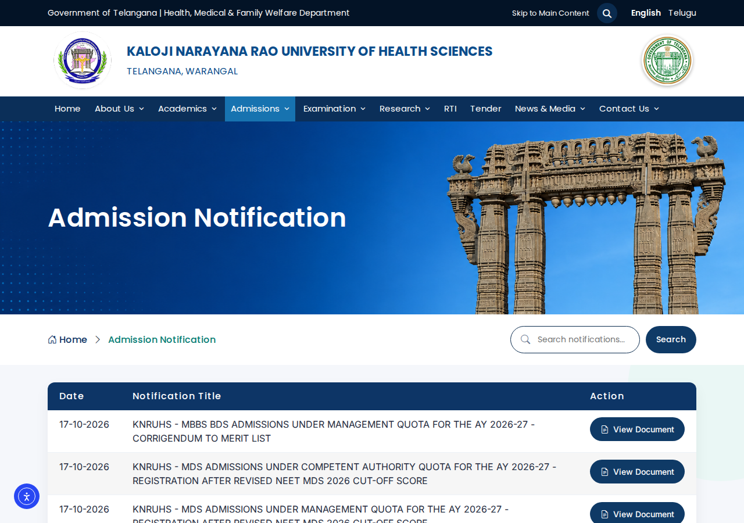Click TELANGANA, WARANGAL subtitle text
744x523 pixels.
[182, 71]
